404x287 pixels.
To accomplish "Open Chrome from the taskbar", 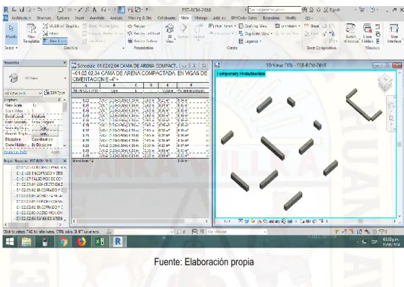I will [63, 242].
